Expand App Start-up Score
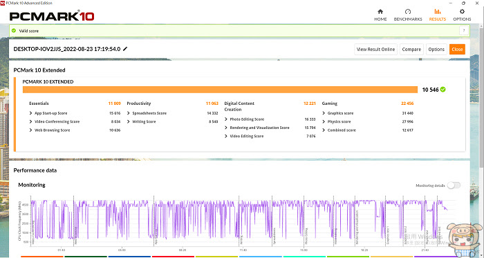 coord(30,113)
